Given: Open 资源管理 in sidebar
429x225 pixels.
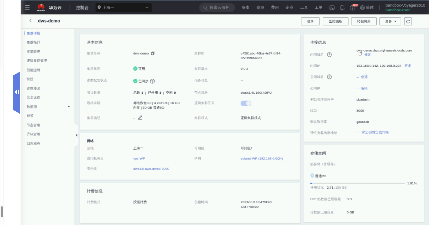Looking at the screenshot, I should 33,52.
